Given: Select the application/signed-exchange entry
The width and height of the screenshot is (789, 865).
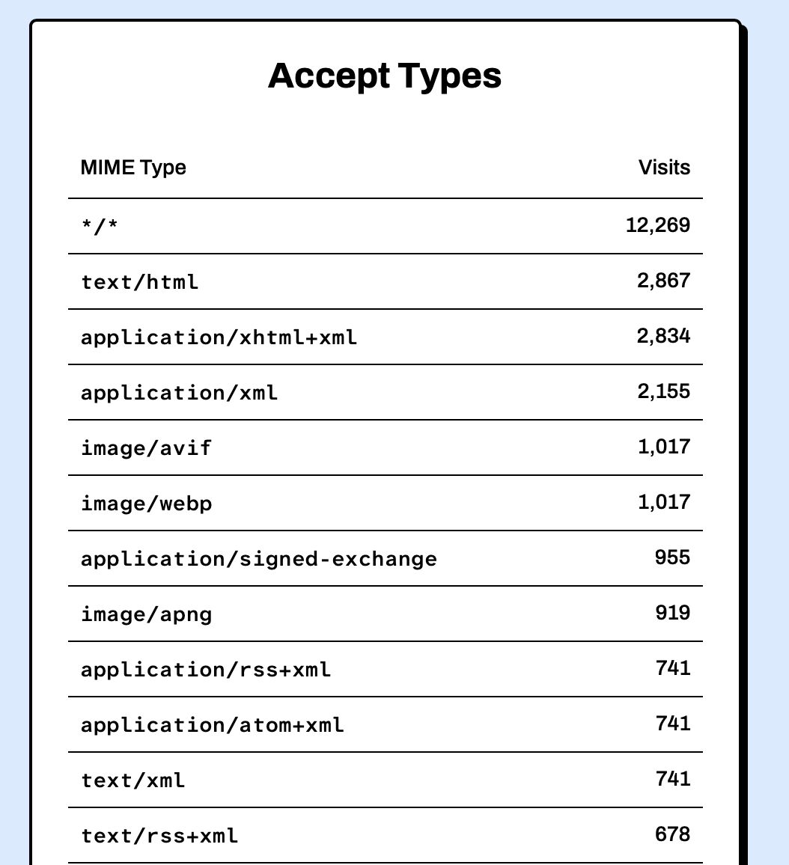Looking at the screenshot, I should 258,559.
